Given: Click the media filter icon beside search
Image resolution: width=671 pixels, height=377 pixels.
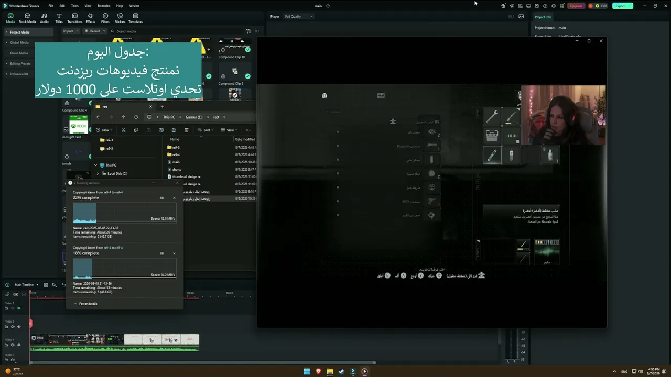Looking at the screenshot, I should click(248, 31).
